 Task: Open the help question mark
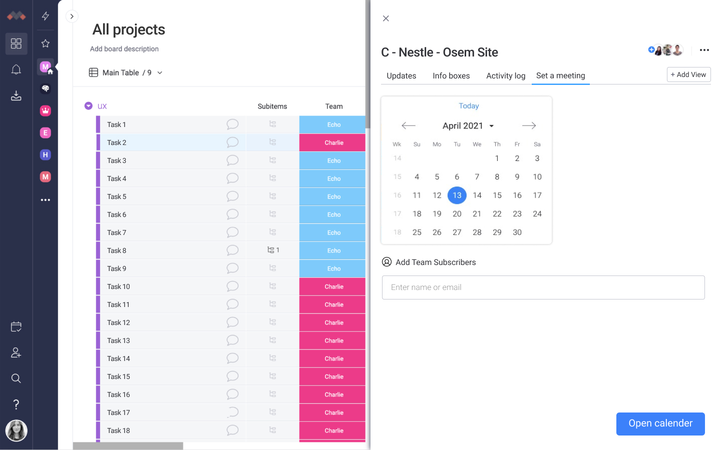point(16,404)
